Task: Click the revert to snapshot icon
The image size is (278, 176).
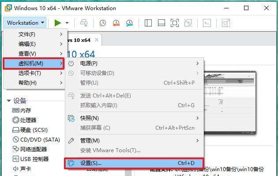Action: [116, 23]
